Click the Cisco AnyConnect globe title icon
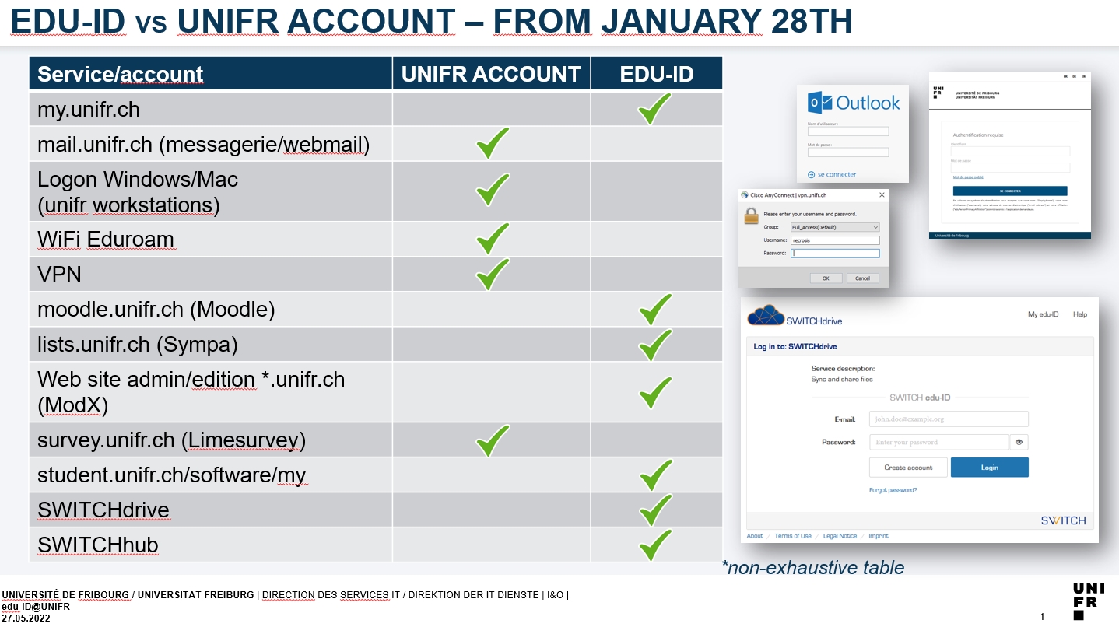 [x=744, y=196]
